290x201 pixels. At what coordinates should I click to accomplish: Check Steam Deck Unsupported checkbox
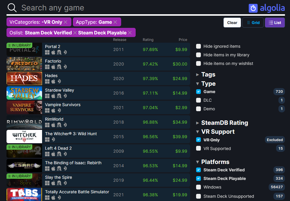[x=198, y=196]
